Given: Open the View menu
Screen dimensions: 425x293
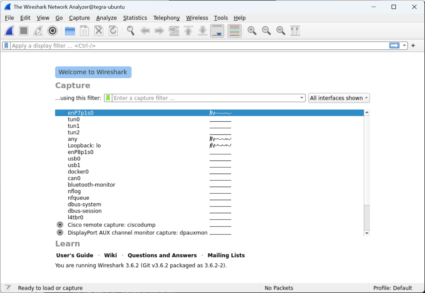Looking at the screenshot, I should tap(43, 18).
